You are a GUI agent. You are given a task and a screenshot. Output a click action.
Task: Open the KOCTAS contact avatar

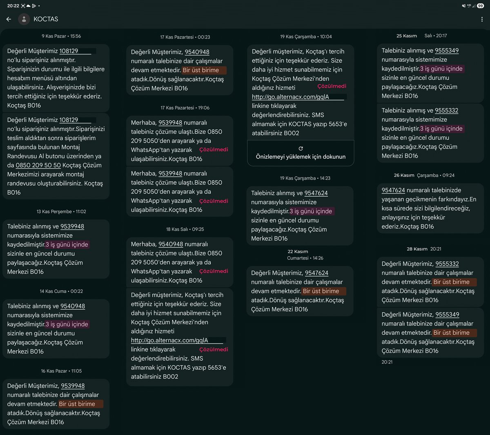click(24, 19)
